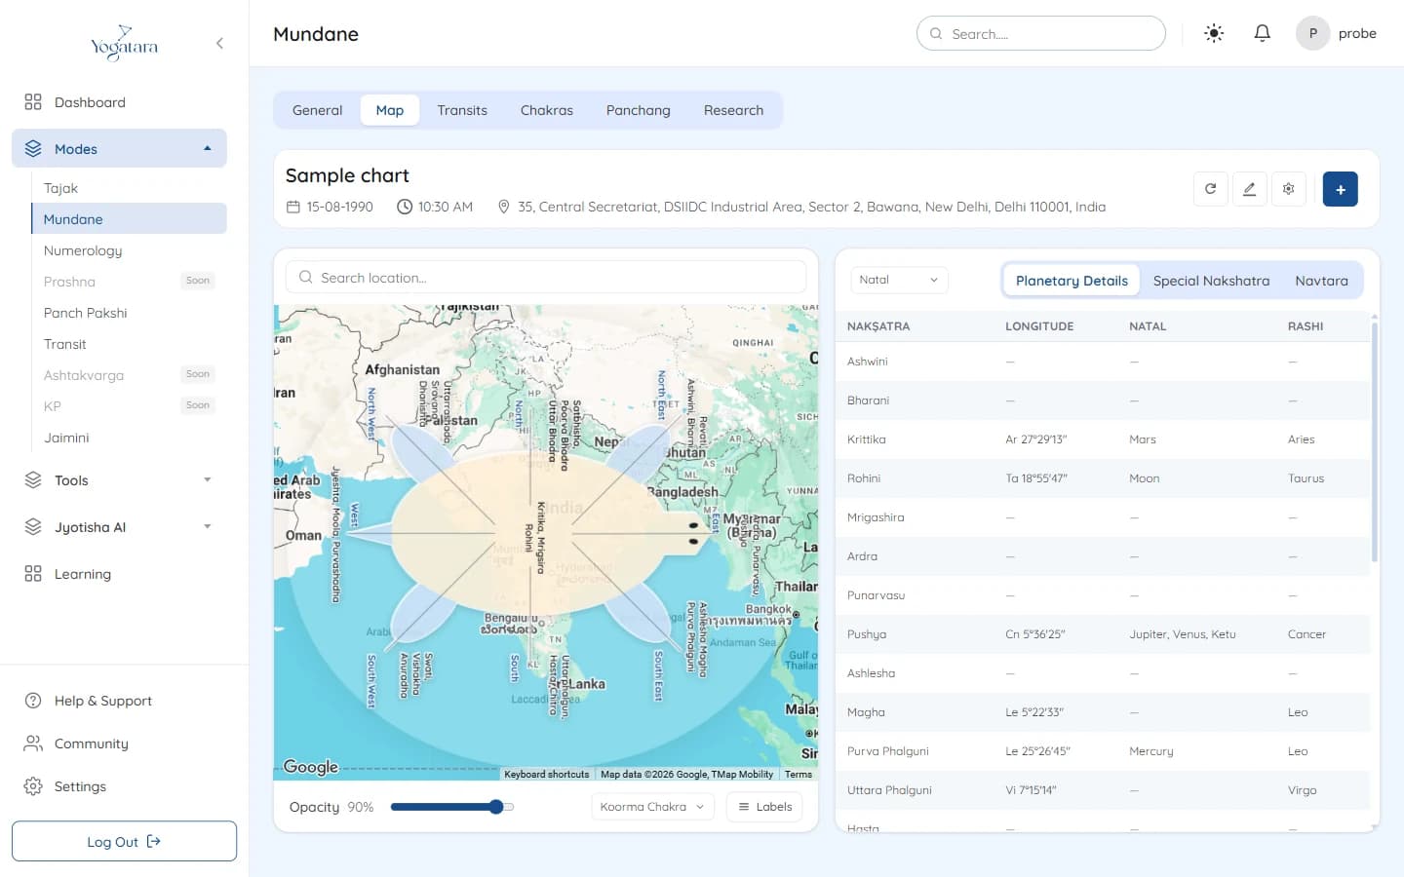Screen dimensions: 1404x877
Task: Open the Koorma Chakra dropdown
Action: coord(652,807)
